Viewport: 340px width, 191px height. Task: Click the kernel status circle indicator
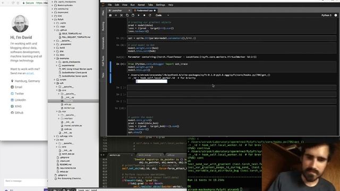(x=336, y=15)
